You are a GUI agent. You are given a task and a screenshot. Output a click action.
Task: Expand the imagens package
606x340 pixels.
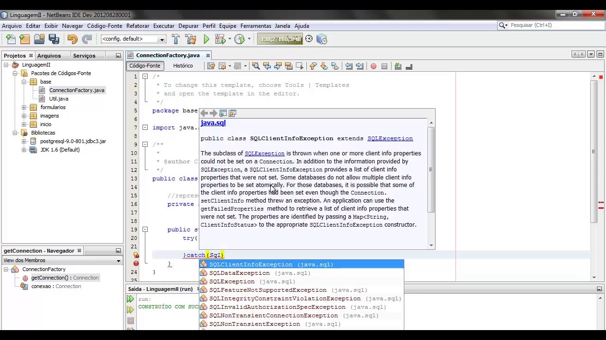24,116
